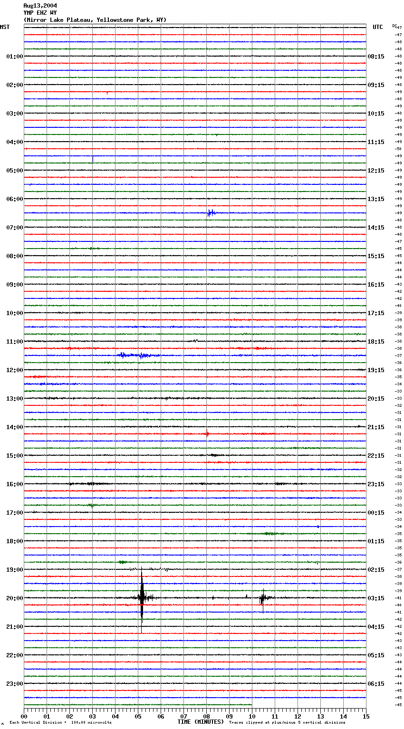Click the blue signal burst below 11:00
The height and width of the screenshot is (729, 404).
coord(138,355)
